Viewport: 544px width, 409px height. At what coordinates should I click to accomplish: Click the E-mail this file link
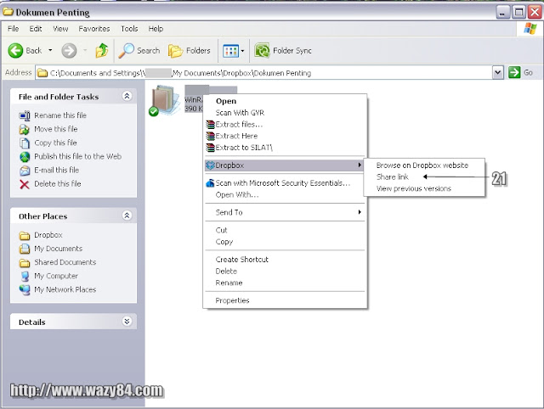pyautogui.click(x=57, y=170)
